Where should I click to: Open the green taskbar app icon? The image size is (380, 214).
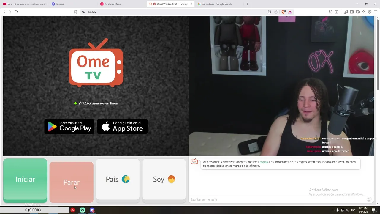(82, 210)
